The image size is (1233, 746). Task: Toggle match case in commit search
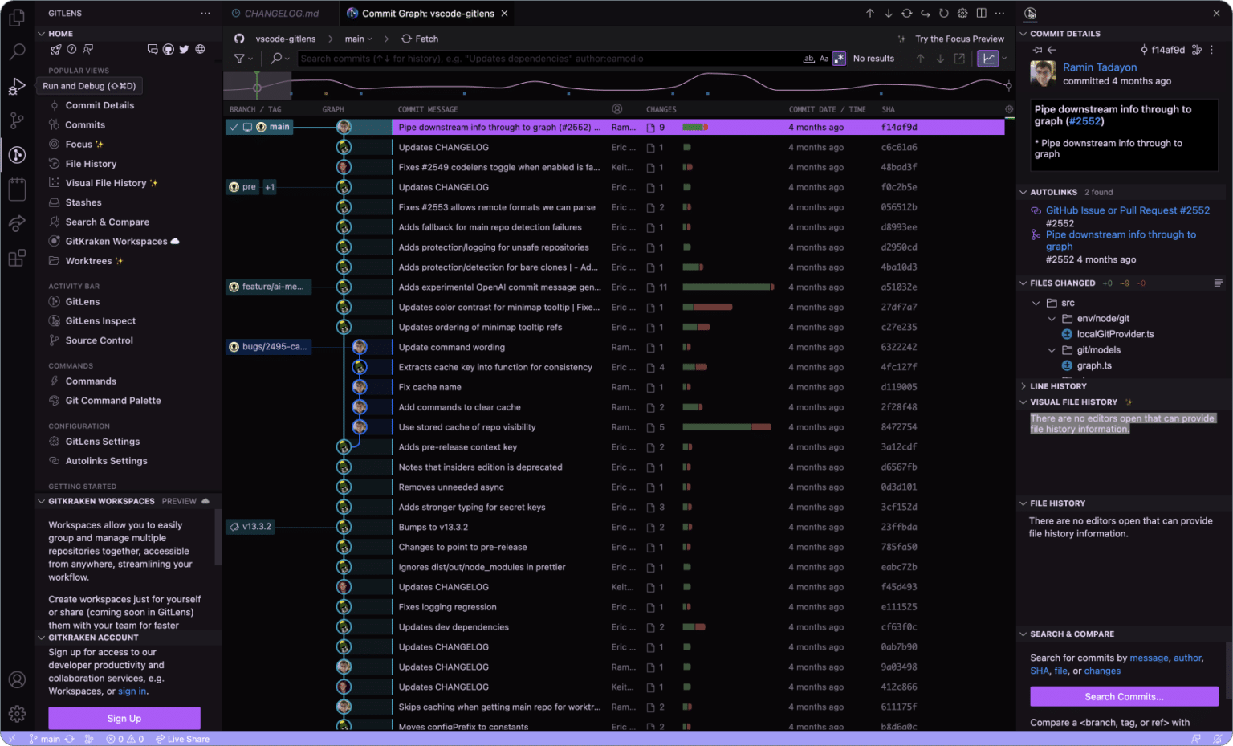(x=824, y=58)
